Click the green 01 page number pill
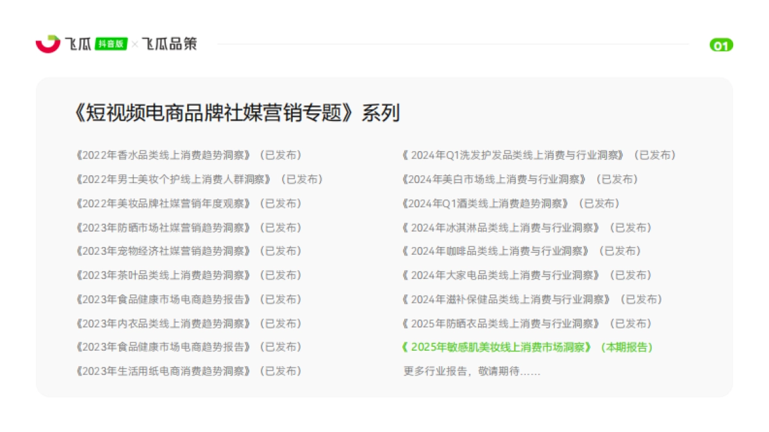 click(720, 45)
